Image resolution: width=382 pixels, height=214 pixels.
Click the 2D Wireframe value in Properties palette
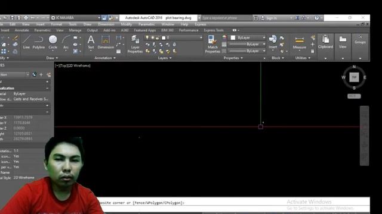point(24,178)
